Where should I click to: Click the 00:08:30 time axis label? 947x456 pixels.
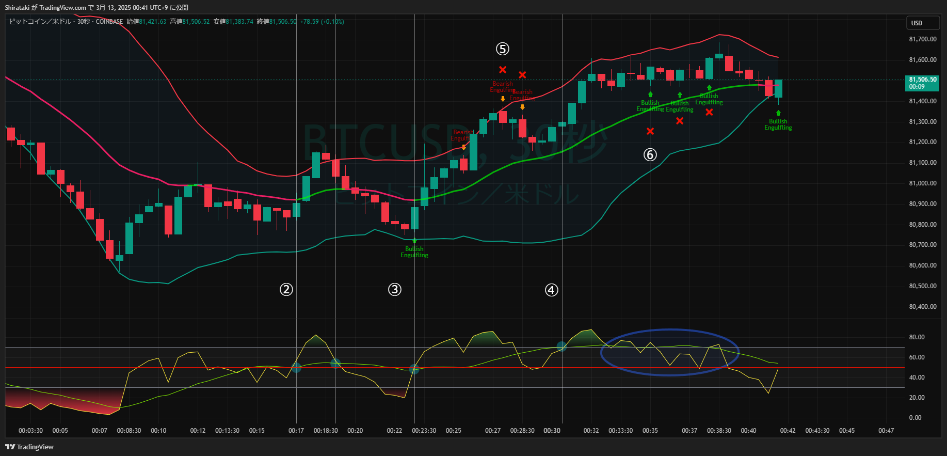pyautogui.click(x=129, y=431)
